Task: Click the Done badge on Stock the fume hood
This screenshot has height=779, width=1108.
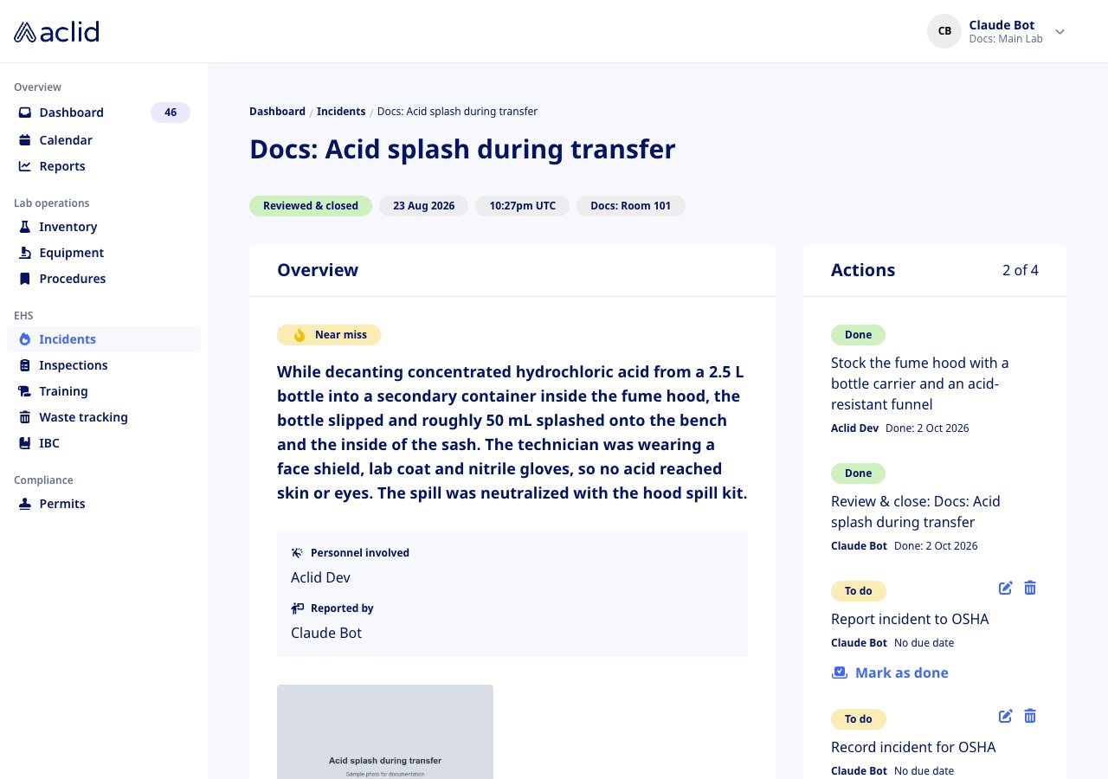Action: pos(858,335)
